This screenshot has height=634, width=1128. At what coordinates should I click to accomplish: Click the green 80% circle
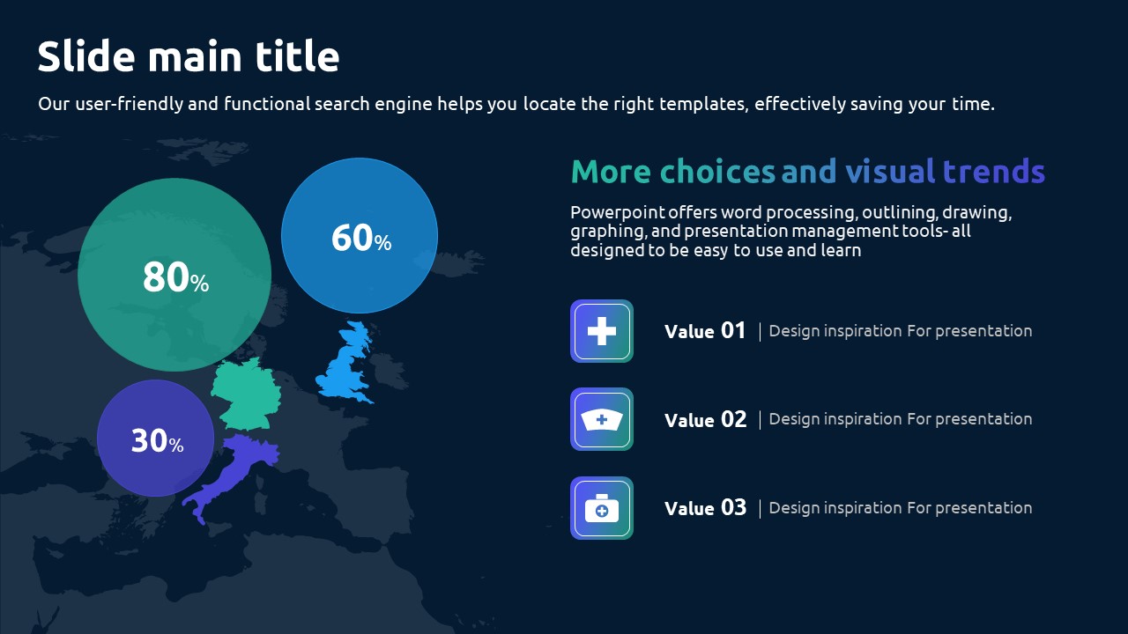tap(174, 275)
